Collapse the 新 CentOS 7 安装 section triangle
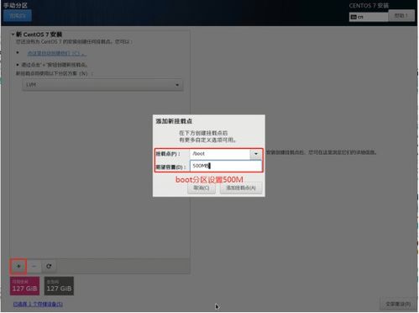Viewport: 419px width, 313px height. click(13, 34)
